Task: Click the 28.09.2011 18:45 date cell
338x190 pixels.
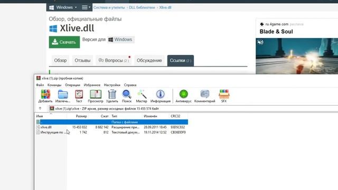Action: pos(155,127)
